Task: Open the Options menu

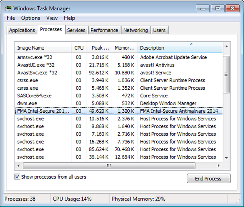Action: click(30, 18)
